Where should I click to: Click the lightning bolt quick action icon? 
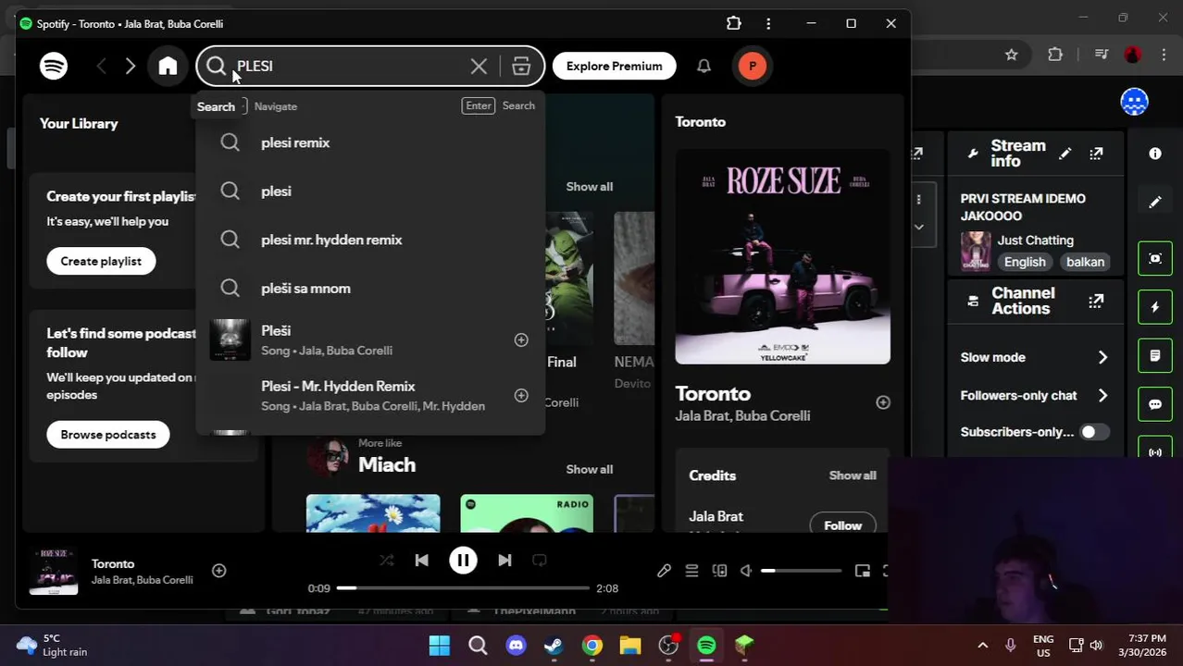coord(1154,307)
